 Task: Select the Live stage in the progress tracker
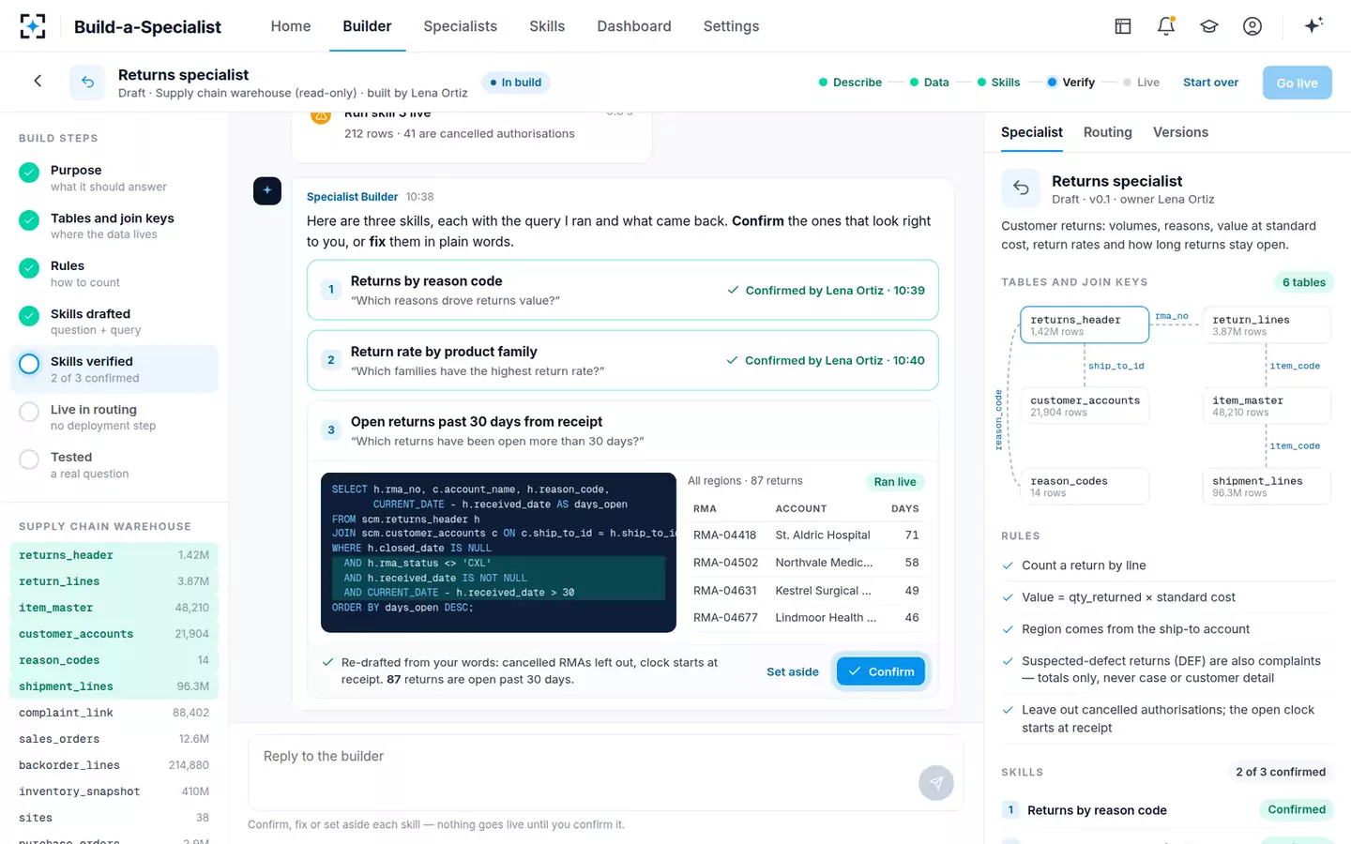[x=1141, y=83]
